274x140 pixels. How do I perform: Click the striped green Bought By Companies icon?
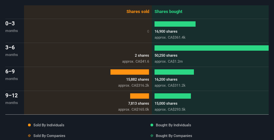coord(152,136)
